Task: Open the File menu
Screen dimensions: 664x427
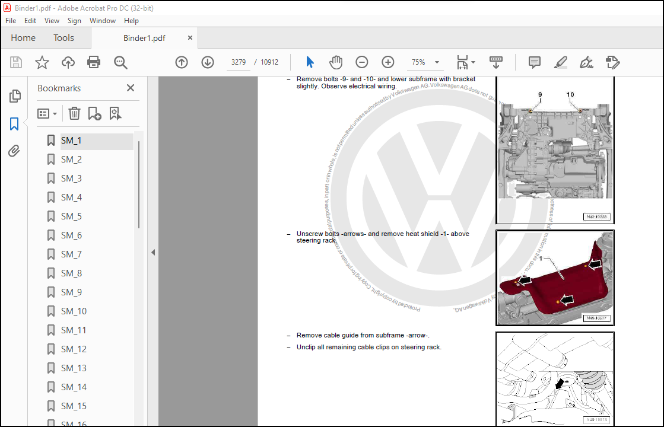Action: (x=11, y=21)
